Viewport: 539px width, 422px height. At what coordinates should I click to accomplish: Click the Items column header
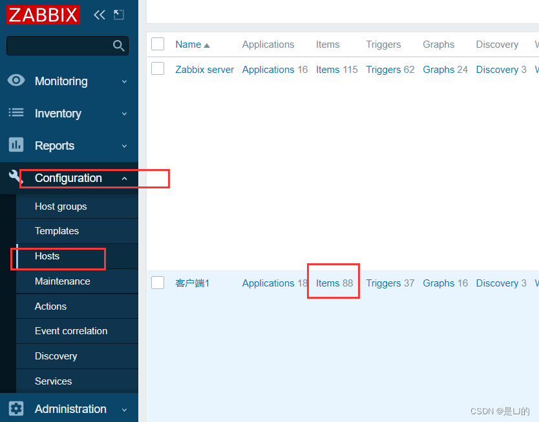(328, 45)
